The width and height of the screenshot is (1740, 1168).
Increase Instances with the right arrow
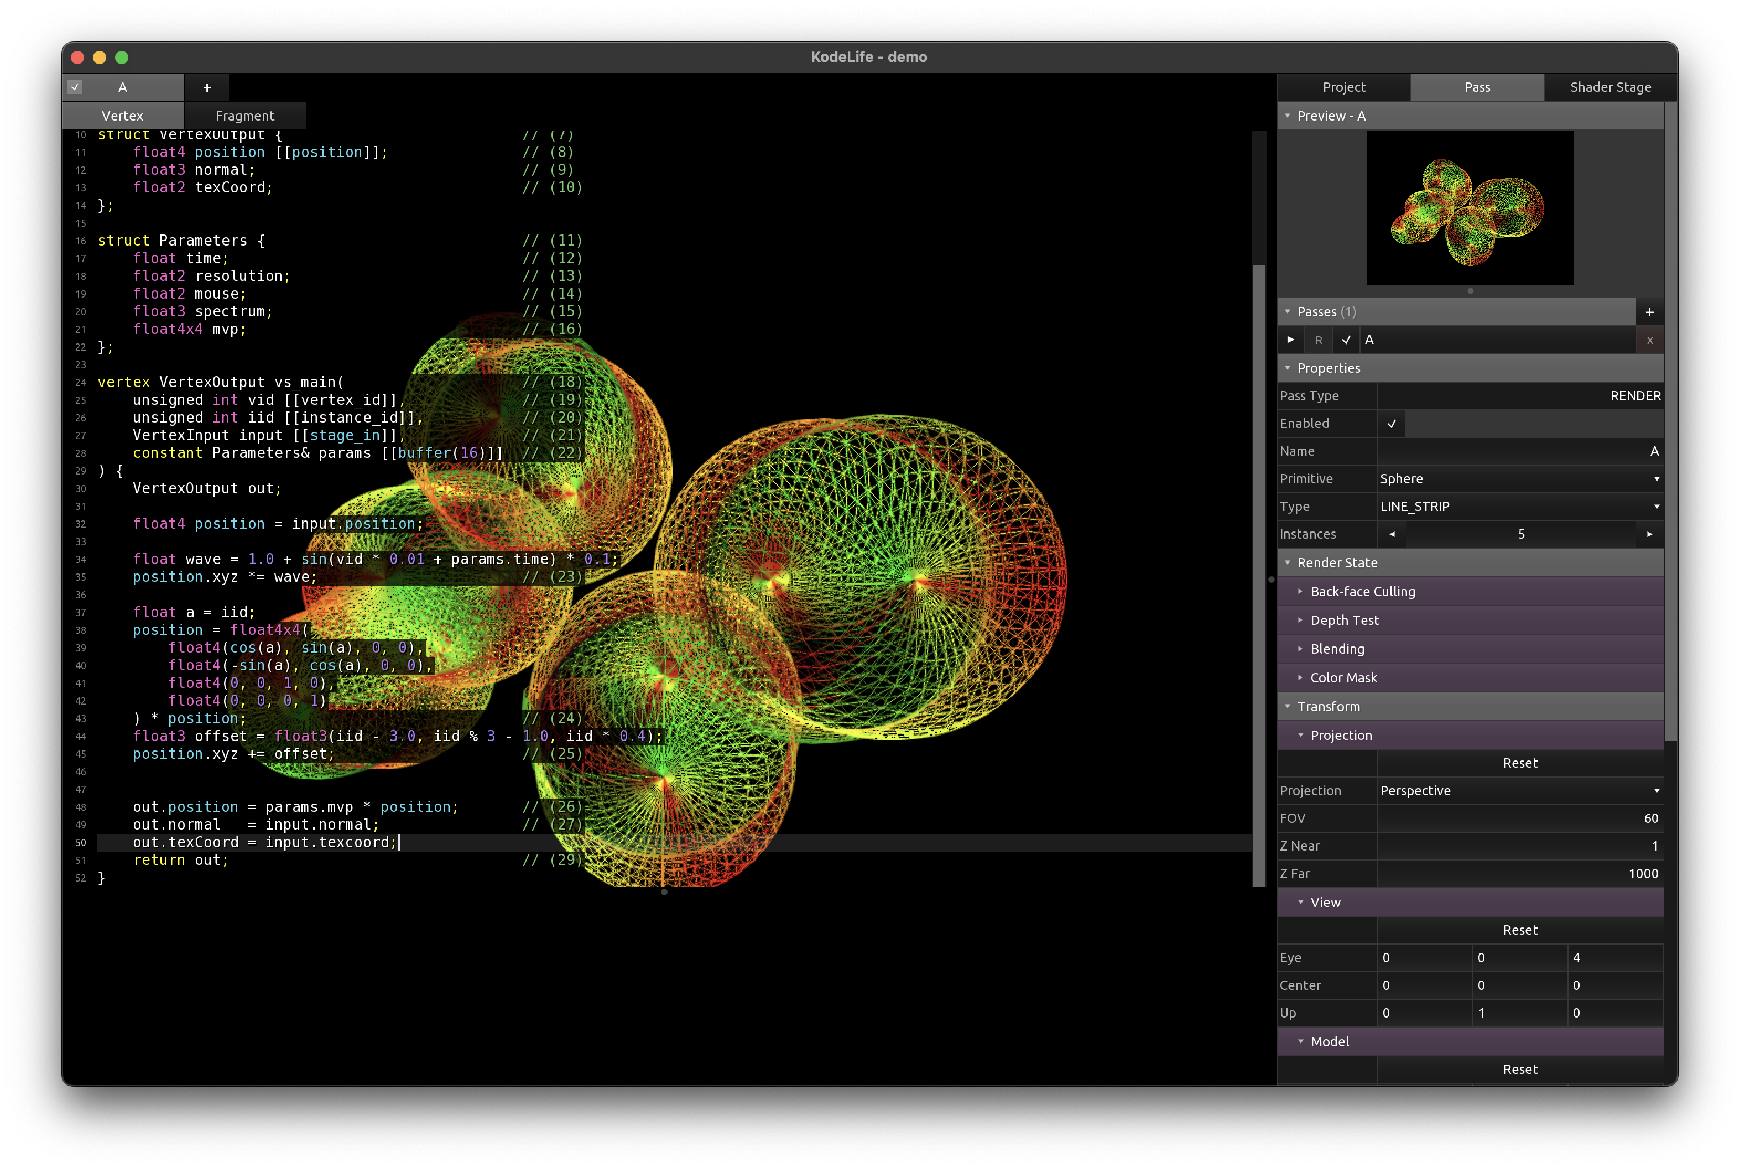pos(1649,534)
